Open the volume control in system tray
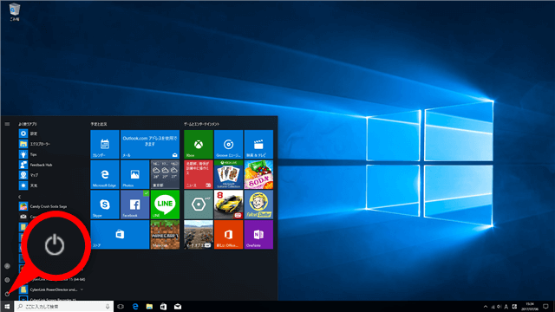The image size is (555, 312). [499, 307]
